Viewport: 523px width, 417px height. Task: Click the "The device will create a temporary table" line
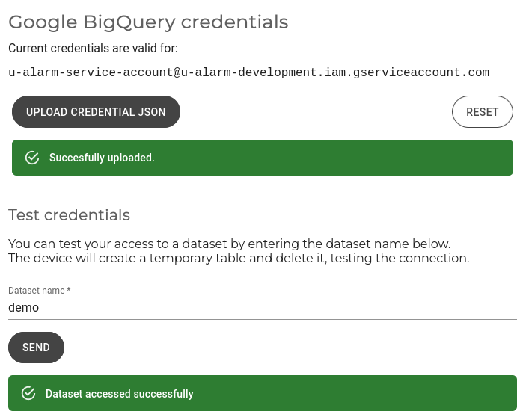pos(238,259)
